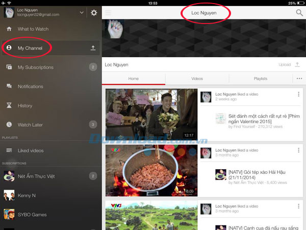The image size is (306, 230).
Task: Click the Notifications chat icon
Action: coord(9,86)
